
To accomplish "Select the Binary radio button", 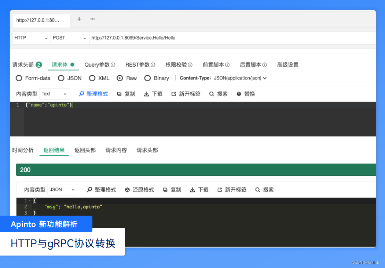I will coord(147,78).
